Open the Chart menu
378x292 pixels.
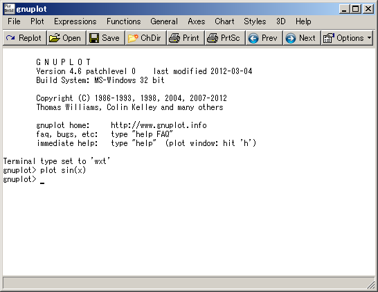pyautogui.click(x=224, y=21)
